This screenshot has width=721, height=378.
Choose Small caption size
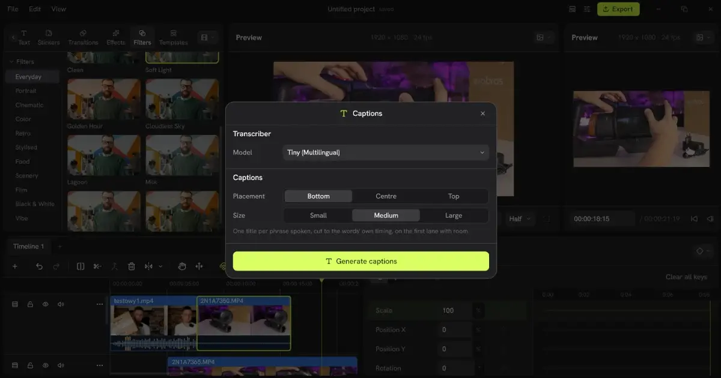(x=318, y=215)
